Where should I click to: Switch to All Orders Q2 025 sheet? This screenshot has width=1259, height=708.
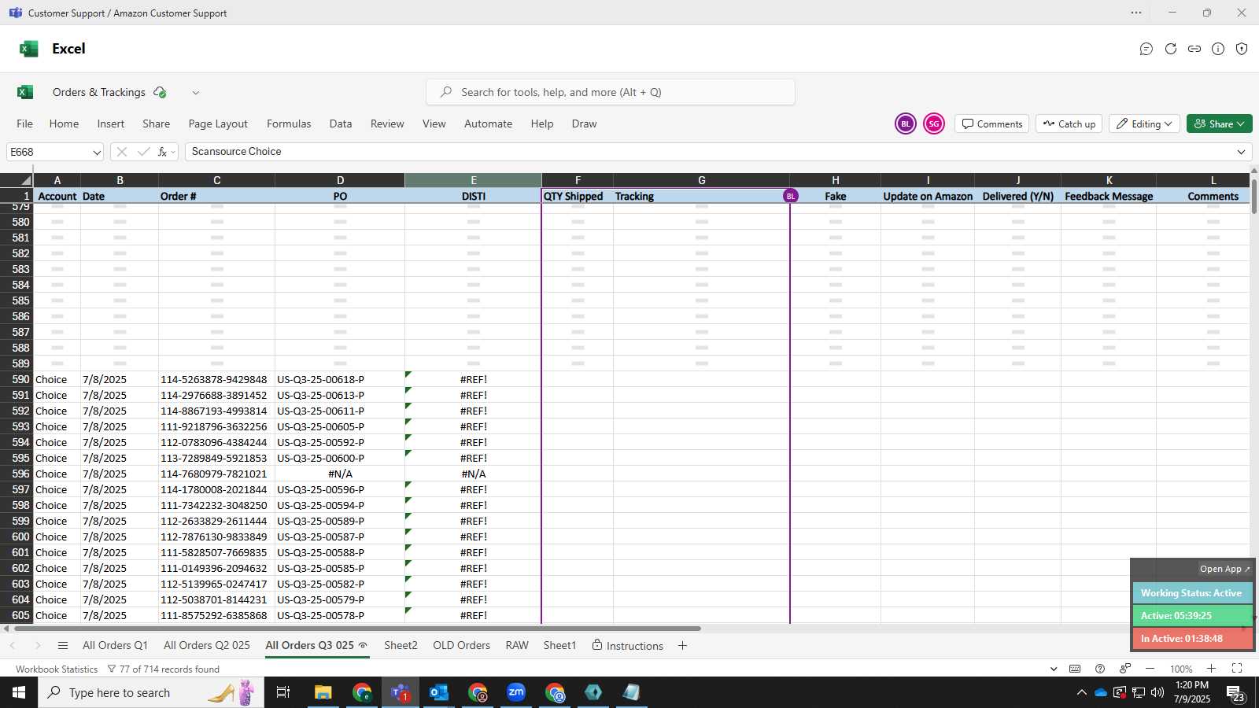click(207, 645)
